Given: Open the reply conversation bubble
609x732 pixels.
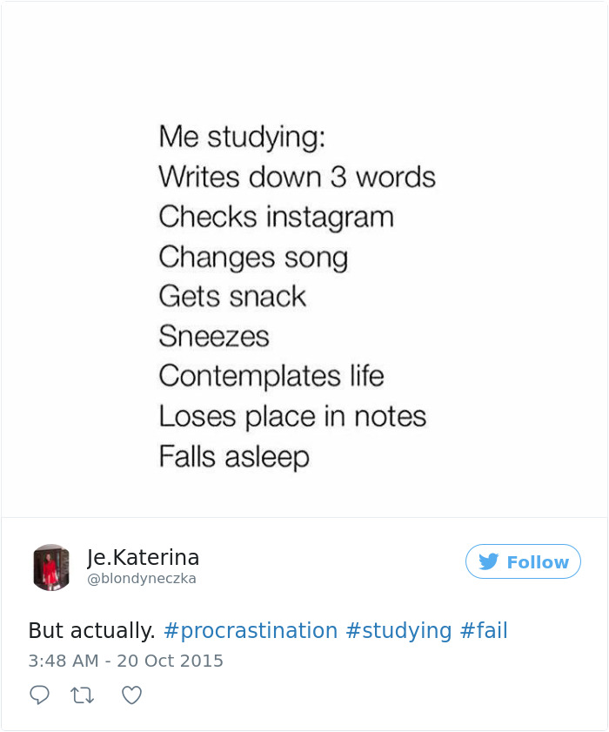Looking at the screenshot, I should pyautogui.click(x=40, y=695).
